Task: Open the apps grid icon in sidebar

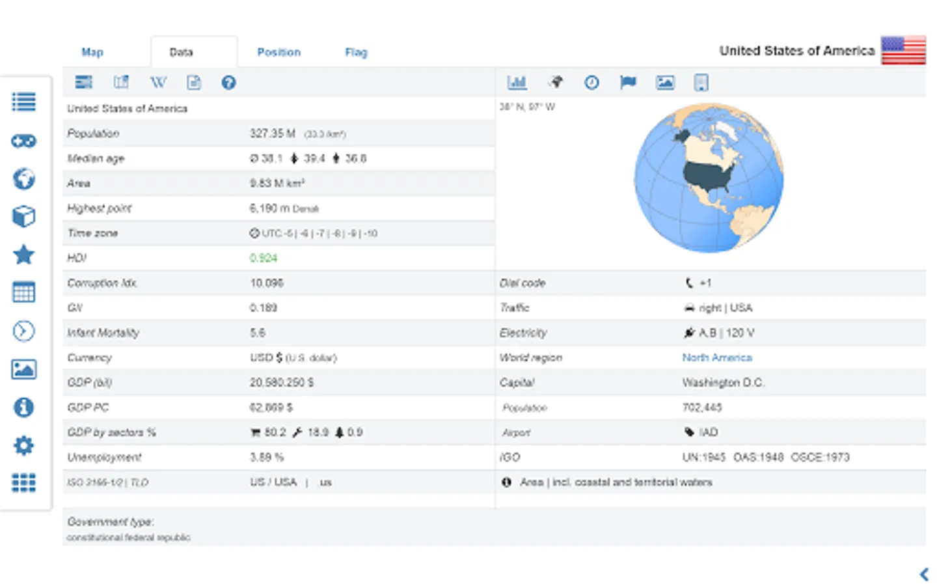Action: coord(24,482)
